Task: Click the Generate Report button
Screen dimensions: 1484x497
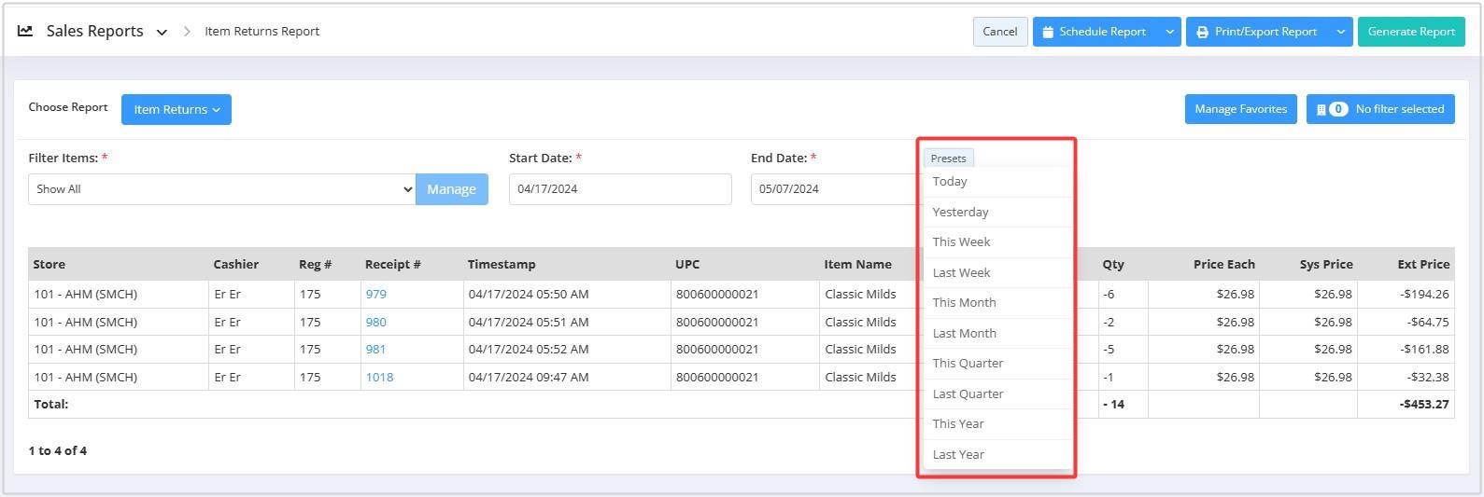Action: pyautogui.click(x=1410, y=32)
